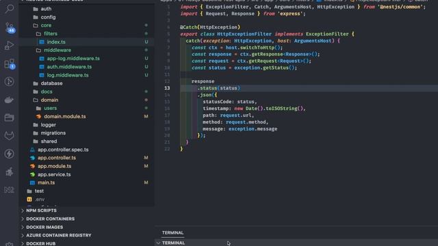Click '@Catch(HttpException)' decorator line
438x246 pixels.
pos(210,27)
